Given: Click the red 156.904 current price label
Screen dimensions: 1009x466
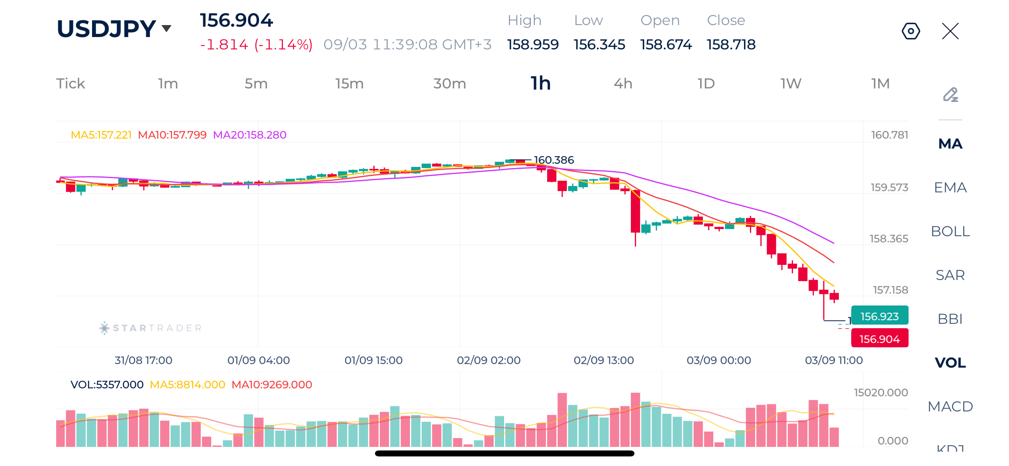Looking at the screenshot, I should 880,339.
